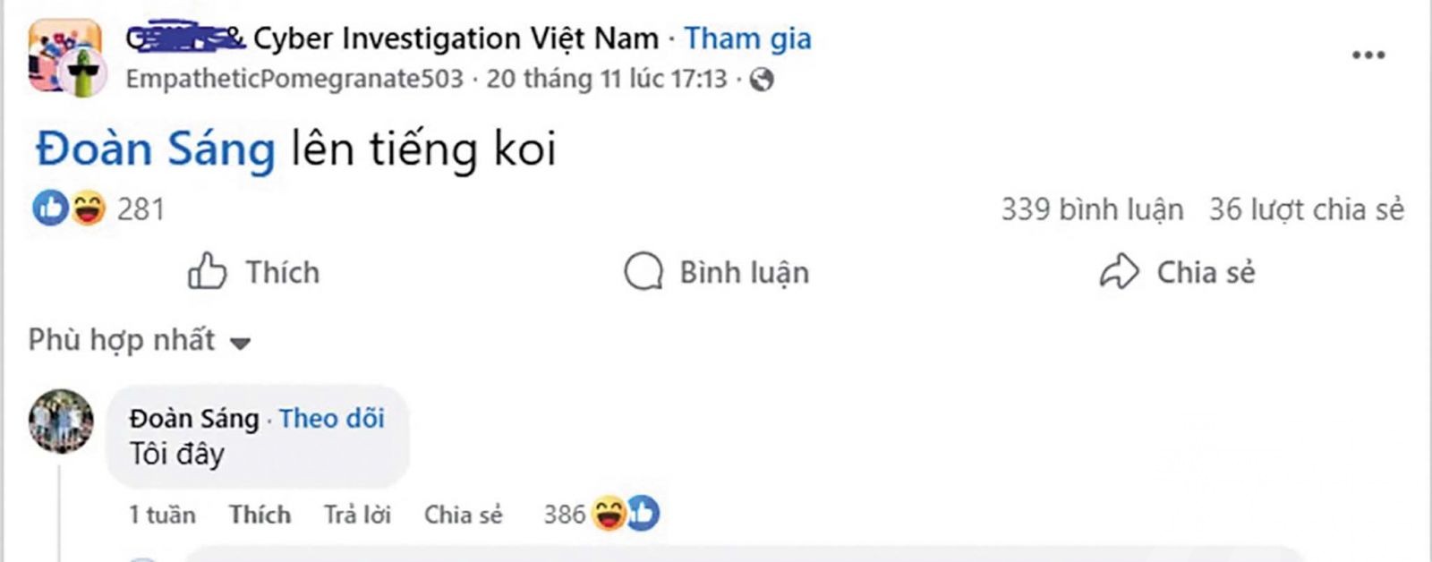Share the comment using Chia sẻ
The image size is (1432, 562).
463,515
